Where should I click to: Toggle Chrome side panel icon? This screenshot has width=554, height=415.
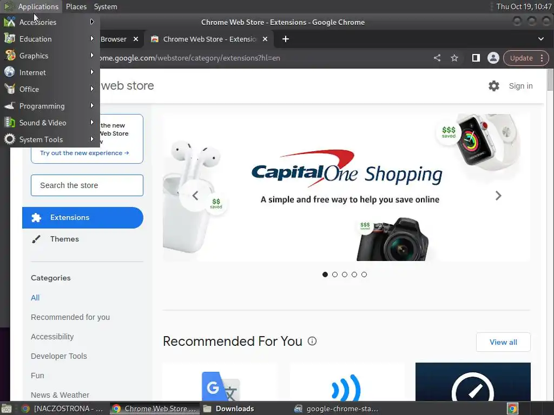[476, 58]
